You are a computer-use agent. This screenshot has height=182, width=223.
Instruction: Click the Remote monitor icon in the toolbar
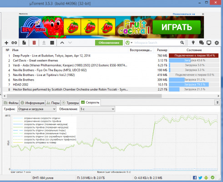coord(209,43)
